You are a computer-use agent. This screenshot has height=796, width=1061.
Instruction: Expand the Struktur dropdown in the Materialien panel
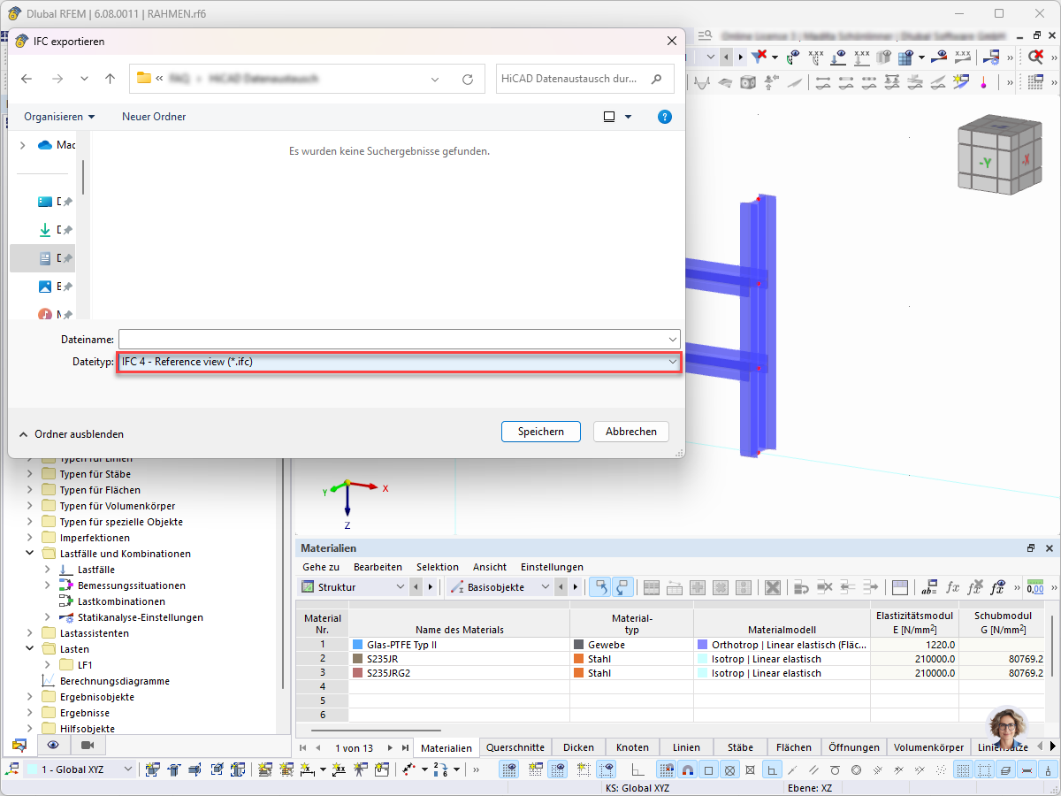coord(400,586)
